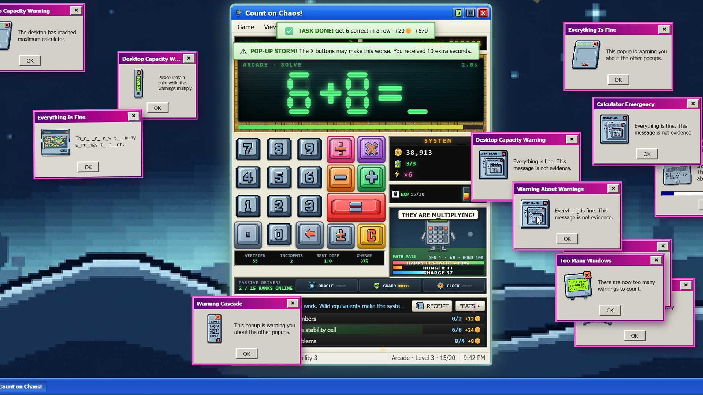This screenshot has height=395, width=703.
Task: Click OK in left Everything Is Fine popup
Action: pyautogui.click(x=88, y=167)
